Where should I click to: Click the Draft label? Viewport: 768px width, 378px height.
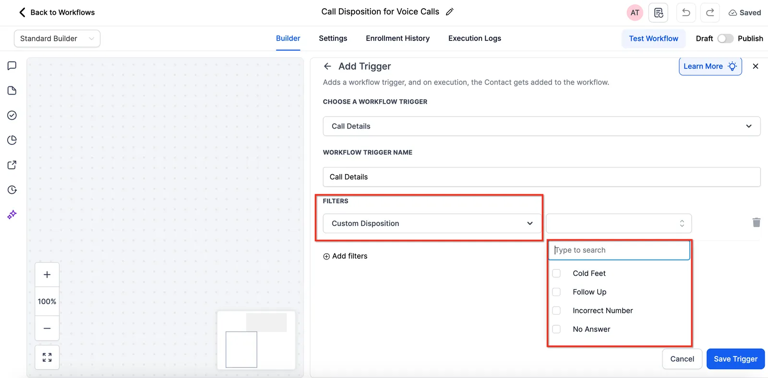click(x=704, y=38)
